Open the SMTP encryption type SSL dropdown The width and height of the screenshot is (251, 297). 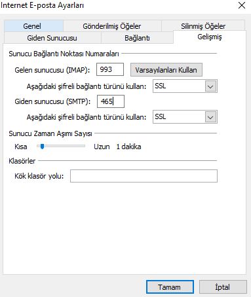pos(185,117)
